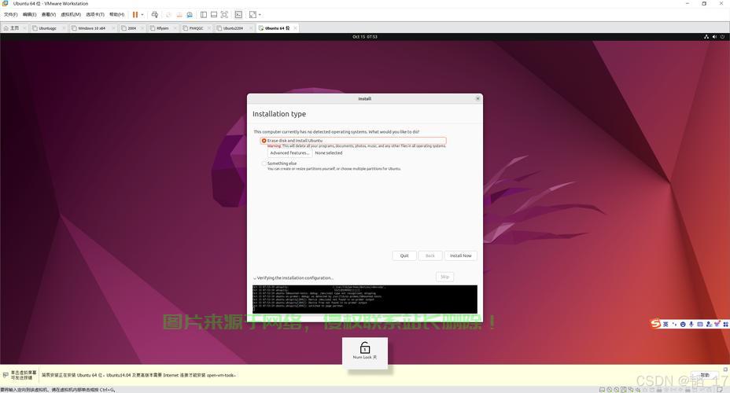Click the Advanced features button
The height and width of the screenshot is (393, 730).
[x=289, y=153]
